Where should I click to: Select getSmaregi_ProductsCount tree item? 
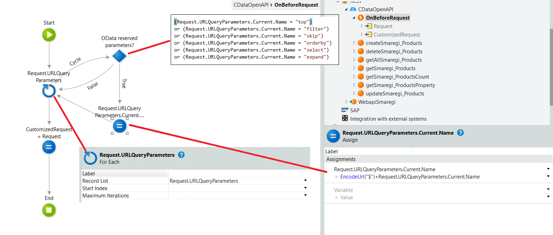coord(397,76)
